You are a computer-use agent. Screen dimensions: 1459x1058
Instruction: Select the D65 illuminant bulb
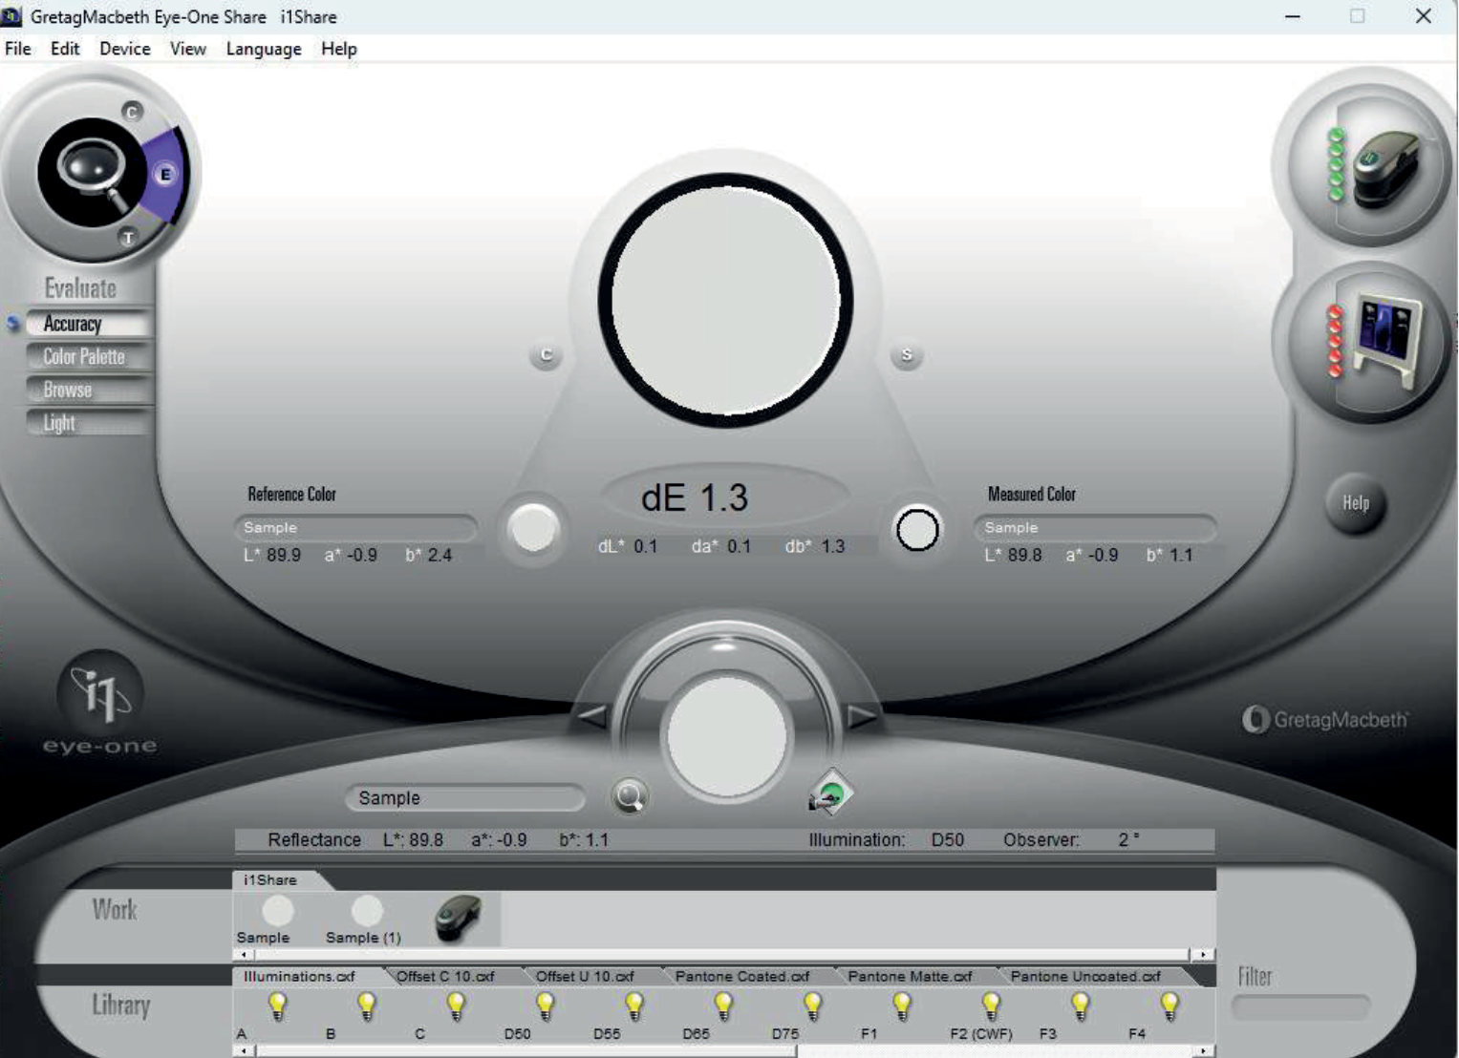[x=723, y=1006]
